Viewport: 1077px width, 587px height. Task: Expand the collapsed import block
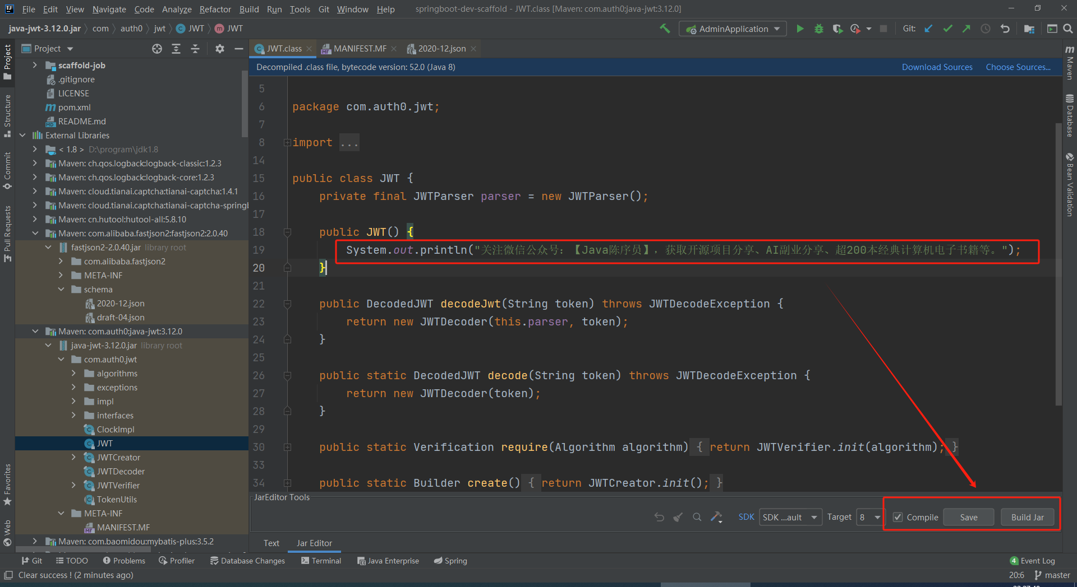point(287,143)
